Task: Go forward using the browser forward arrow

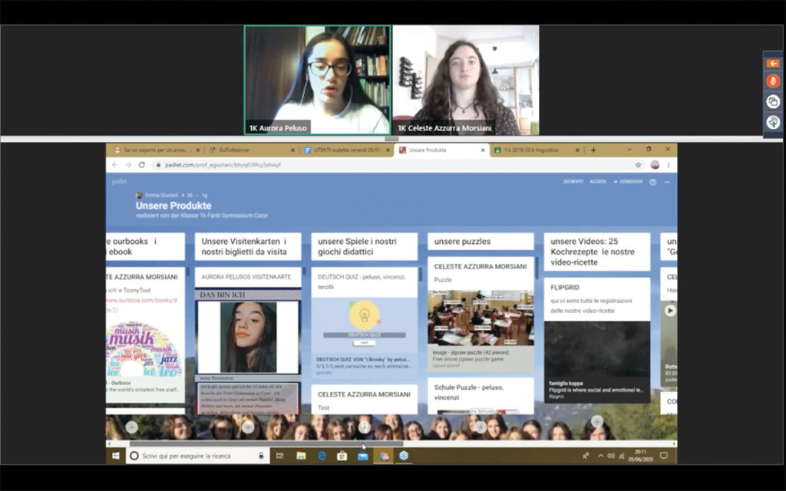Action: (128, 165)
